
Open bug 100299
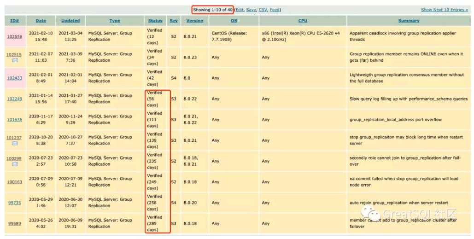tap(15, 158)
